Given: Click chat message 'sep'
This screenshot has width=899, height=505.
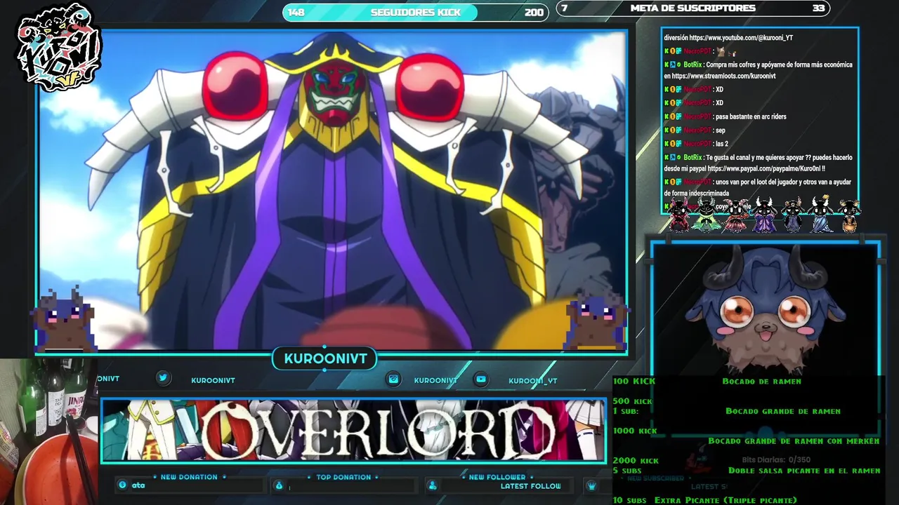Looking at the screenshot, I should coord(720,130).
